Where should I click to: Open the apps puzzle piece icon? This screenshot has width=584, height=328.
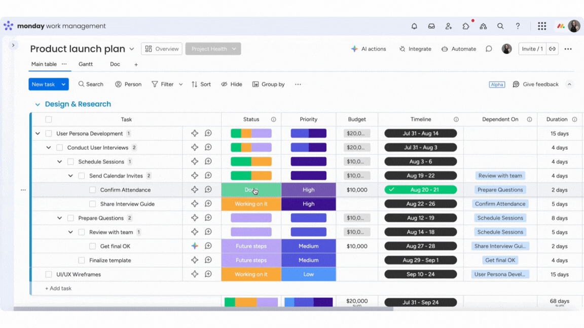pos(466,26)
